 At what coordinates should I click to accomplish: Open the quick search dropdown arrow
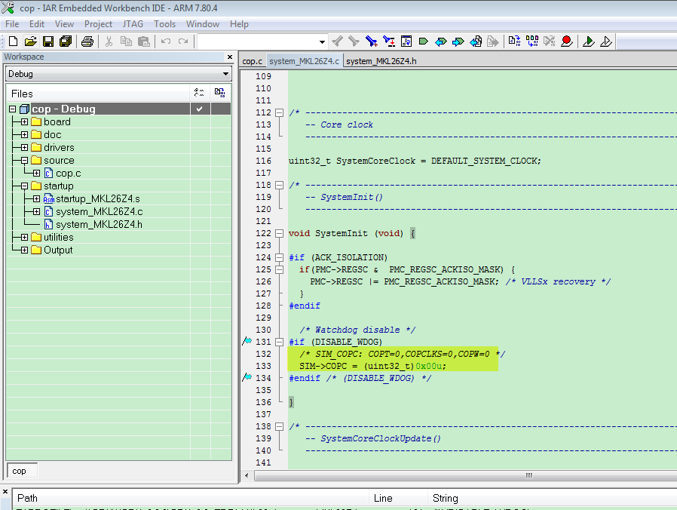coord(322,42)
